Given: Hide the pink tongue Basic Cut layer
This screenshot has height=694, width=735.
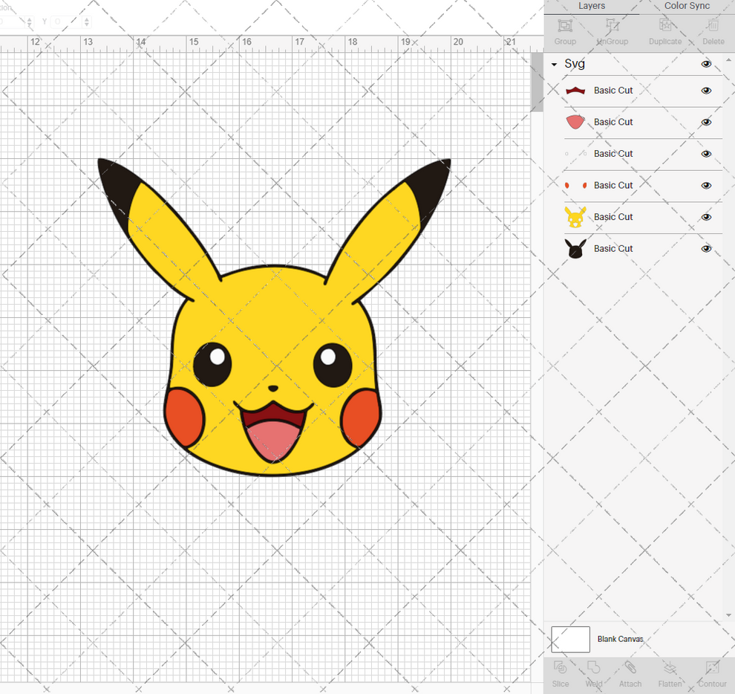Looking at the screenshot, I should [706, 122].
